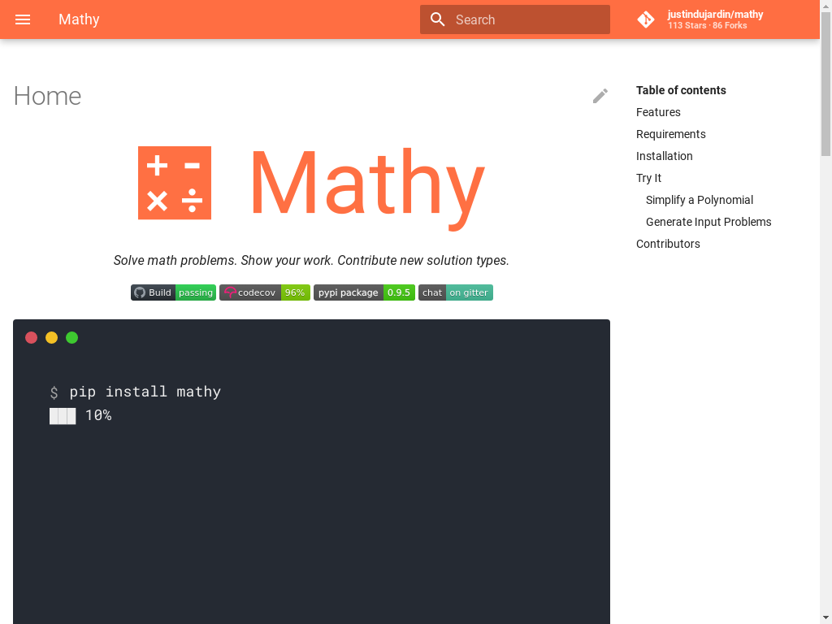Jump to Requirements section
This screenshot has width=832, height=624.
coord(670,134)
